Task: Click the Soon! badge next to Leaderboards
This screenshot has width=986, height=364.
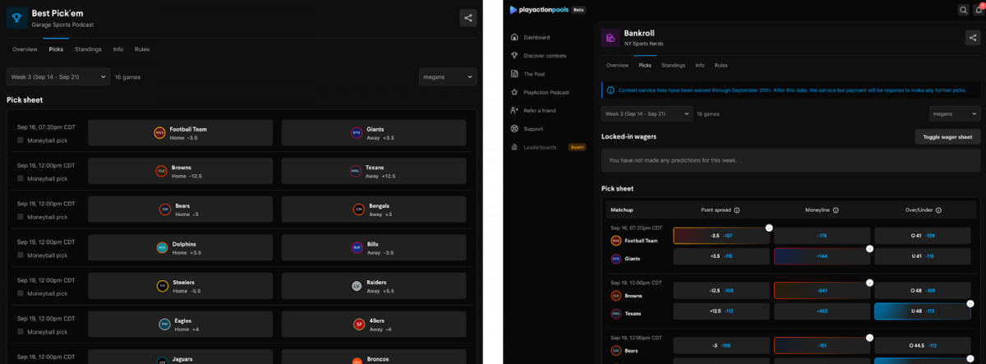Action: tap(577, 147)
